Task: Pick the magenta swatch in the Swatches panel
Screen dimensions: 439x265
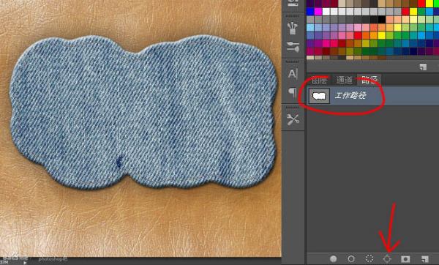Action: pos(318,12)
